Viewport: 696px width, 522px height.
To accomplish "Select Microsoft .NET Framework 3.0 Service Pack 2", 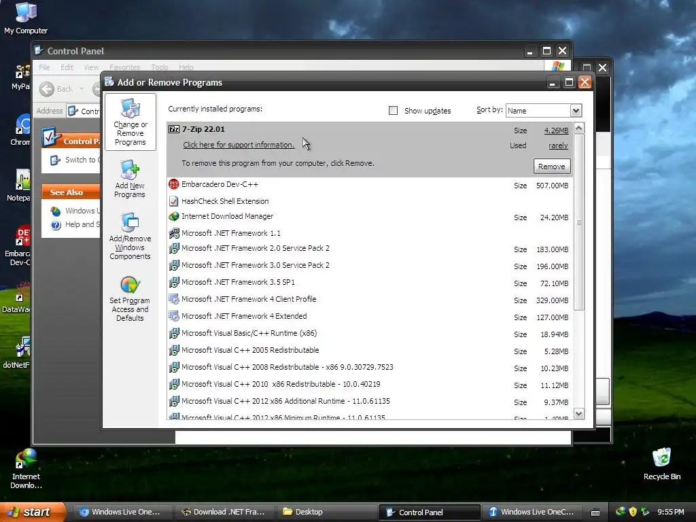I will (x=370, y=266).
